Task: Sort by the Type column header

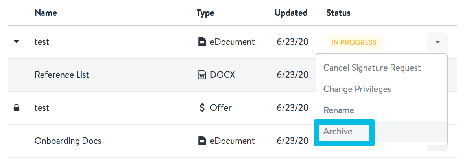Action: 205,13
